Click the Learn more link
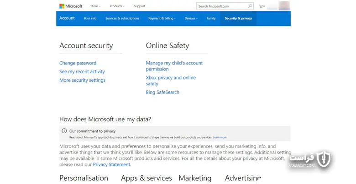356x184 pixels. [220, 137]
